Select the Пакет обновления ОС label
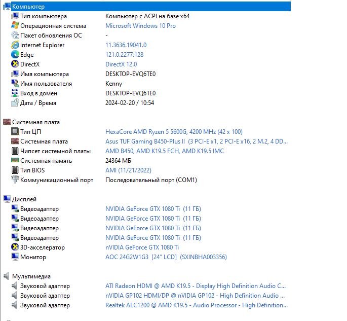This screenshot has width=347, height=321. pyautogui.click(x=51, y=35)
